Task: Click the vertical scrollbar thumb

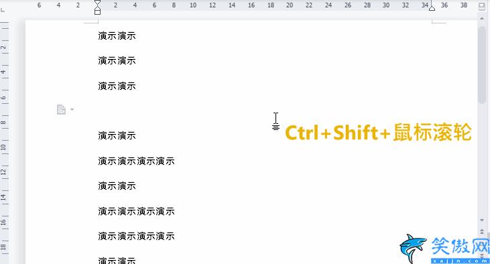Action: coord(482,64)
